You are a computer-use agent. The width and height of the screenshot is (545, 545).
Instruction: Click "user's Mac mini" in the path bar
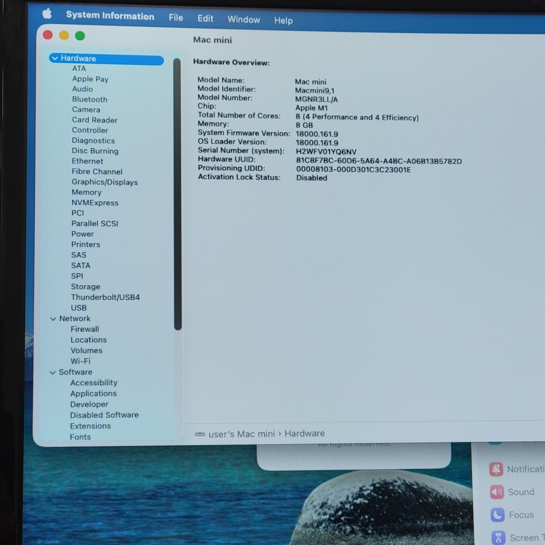click(242, 434)
